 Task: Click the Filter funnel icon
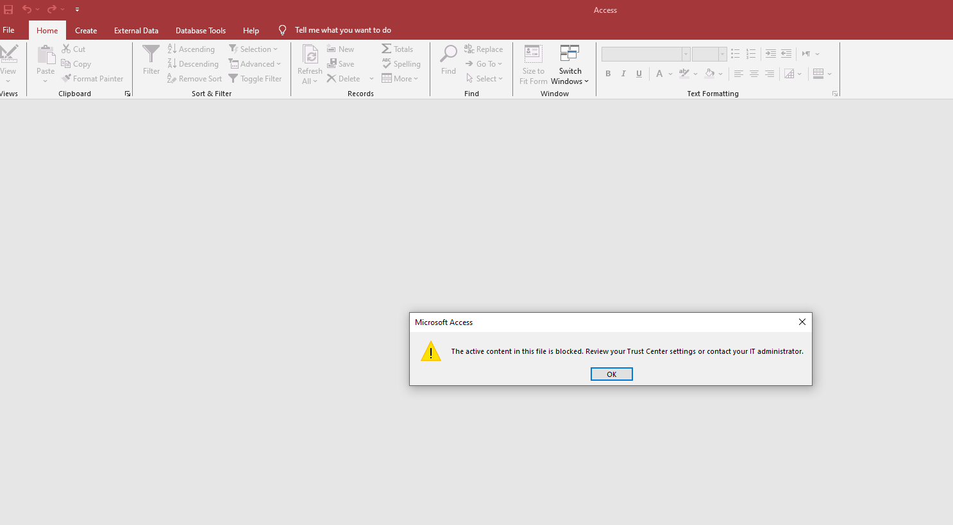(x=151, y=54)
